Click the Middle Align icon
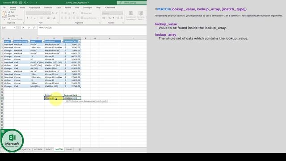 pos(66,13)
